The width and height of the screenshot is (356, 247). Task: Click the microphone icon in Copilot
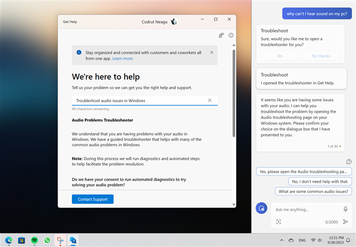pos(346,209)
